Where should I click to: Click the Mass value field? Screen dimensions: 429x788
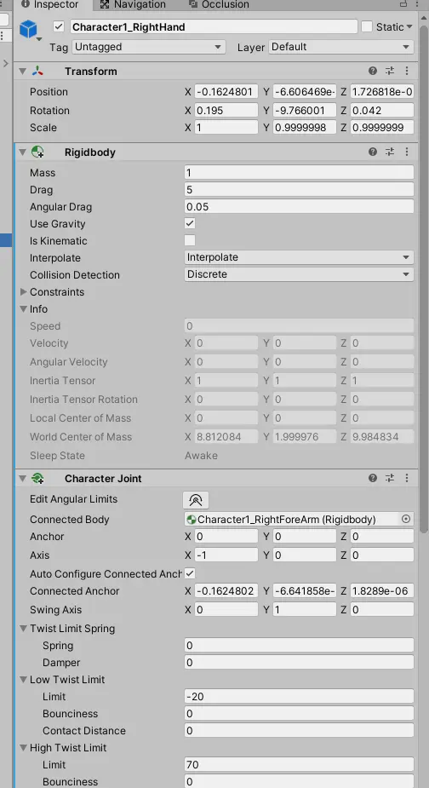click(299, 172)
